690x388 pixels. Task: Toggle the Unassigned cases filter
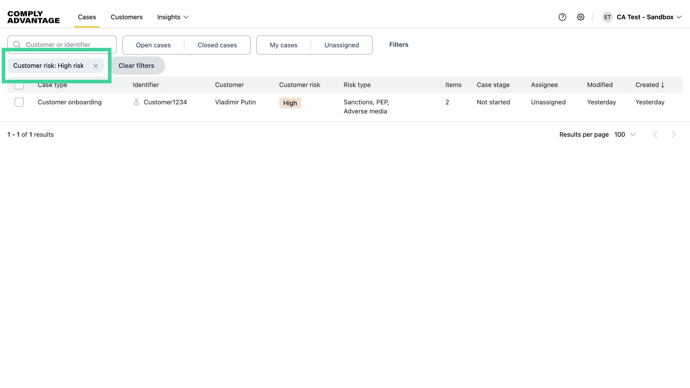coord(341,45)
